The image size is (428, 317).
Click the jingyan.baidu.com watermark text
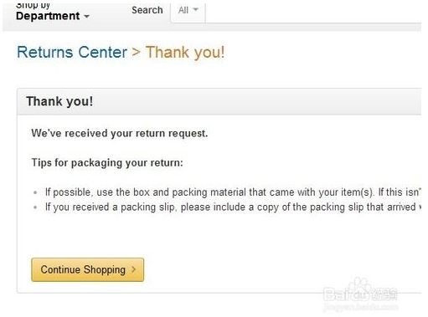tap(361, 307)
